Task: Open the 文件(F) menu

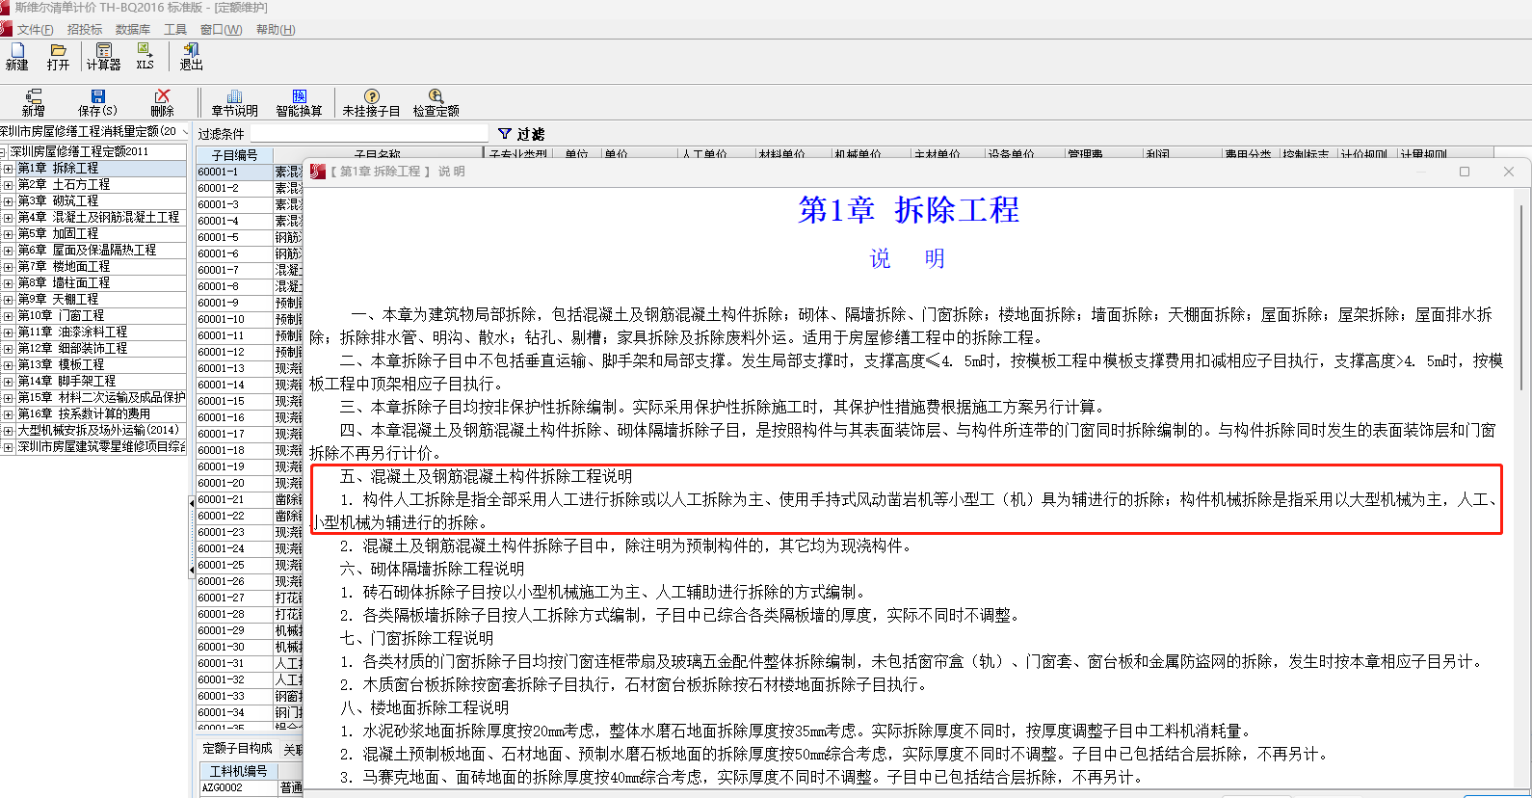Action: pyautogui.click(x=35, y=30)
